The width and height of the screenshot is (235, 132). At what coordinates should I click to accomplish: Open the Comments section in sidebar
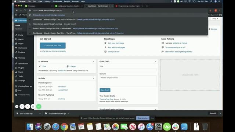(23, 48)
